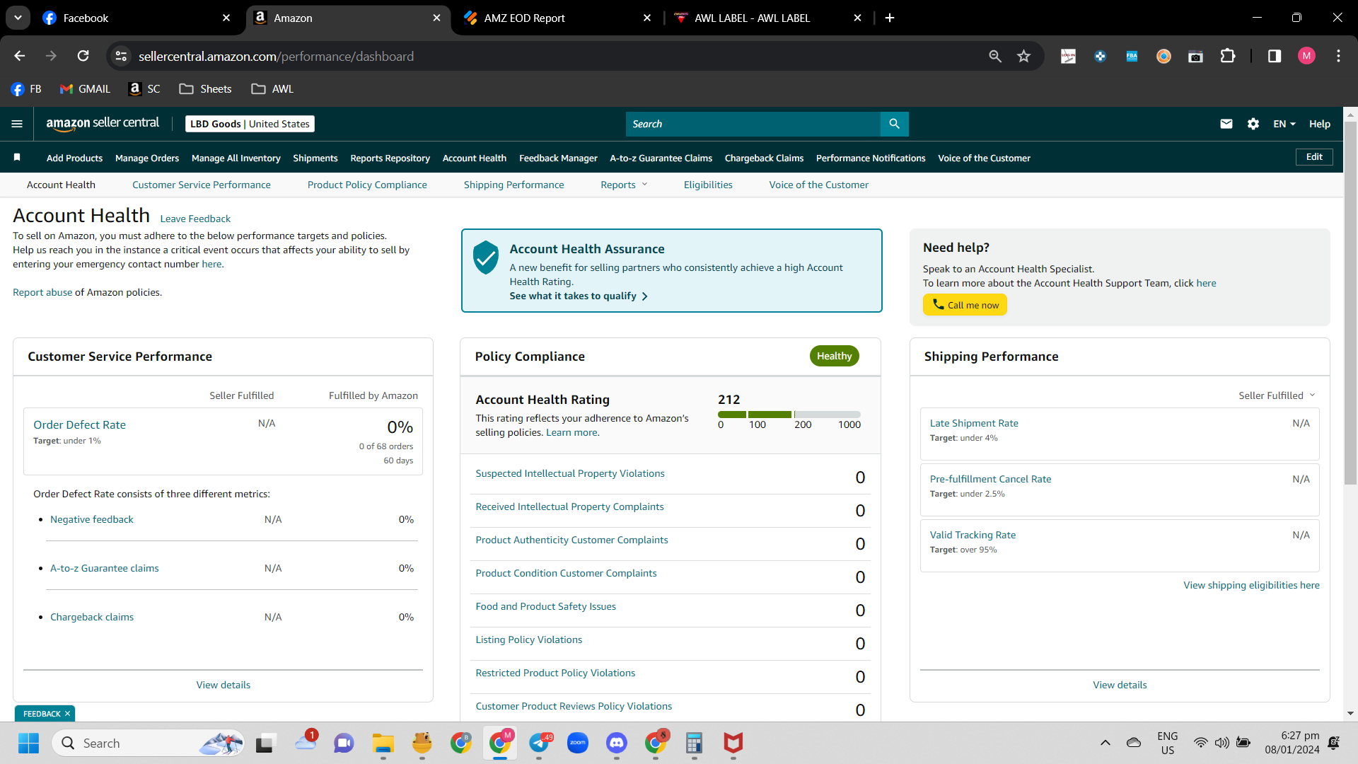Expand See what it takes to qualify
The width and height of the screenshot is (1358, 764).
coord(579,296)
